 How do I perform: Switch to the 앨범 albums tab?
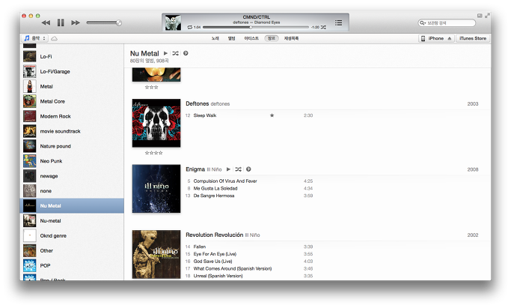click(x=231, y=38)
